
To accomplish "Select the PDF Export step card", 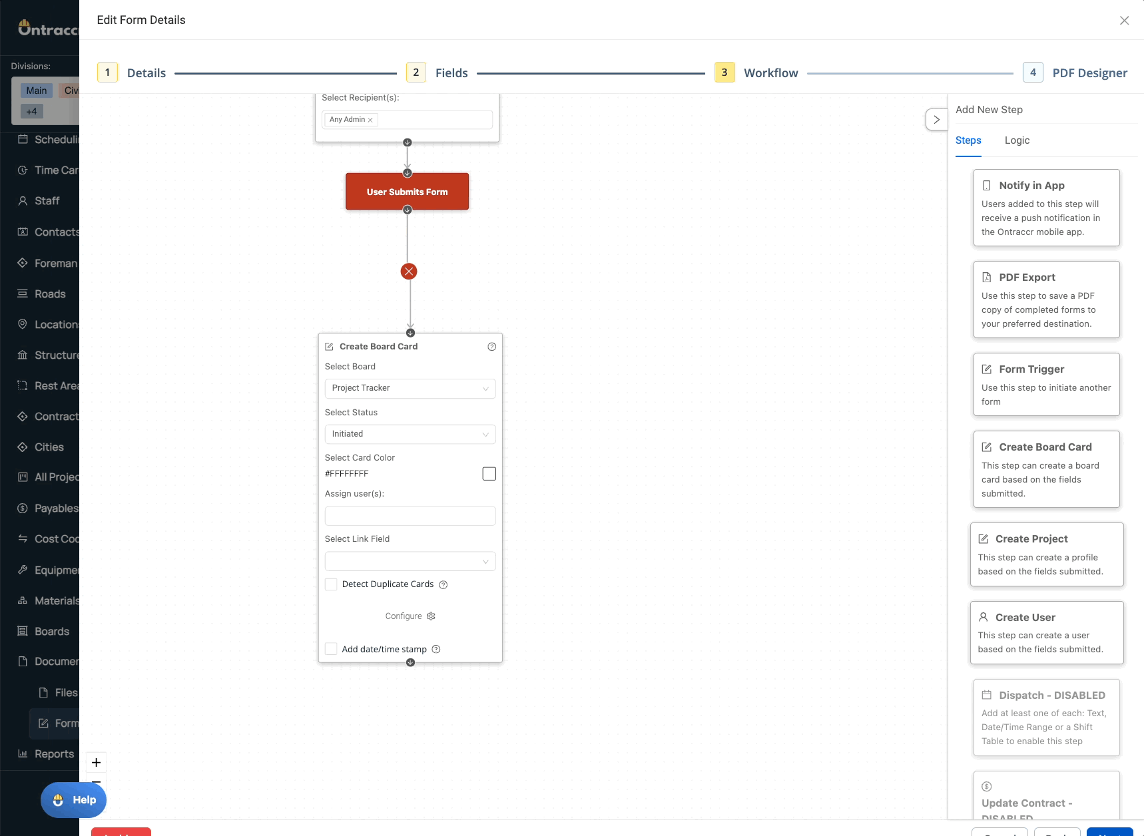I will (x=1047, y=300).
